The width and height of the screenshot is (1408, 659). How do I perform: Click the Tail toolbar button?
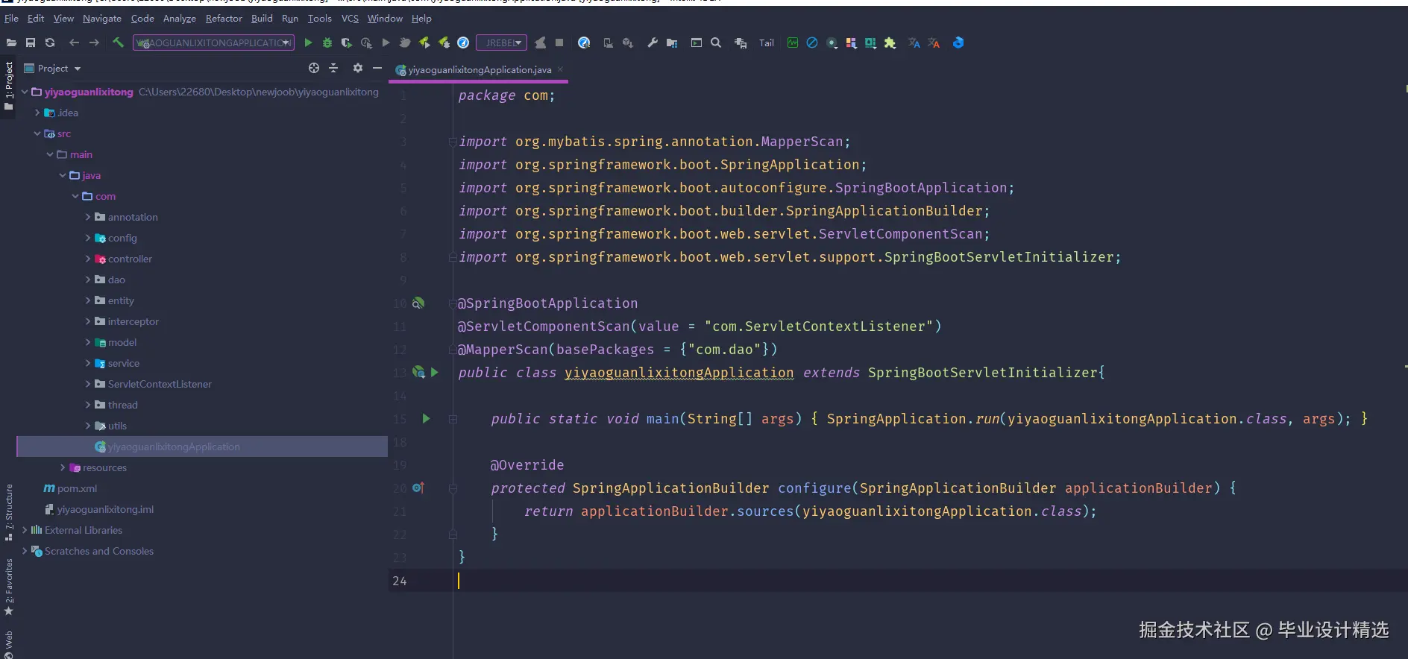click(x=767, y=43)
